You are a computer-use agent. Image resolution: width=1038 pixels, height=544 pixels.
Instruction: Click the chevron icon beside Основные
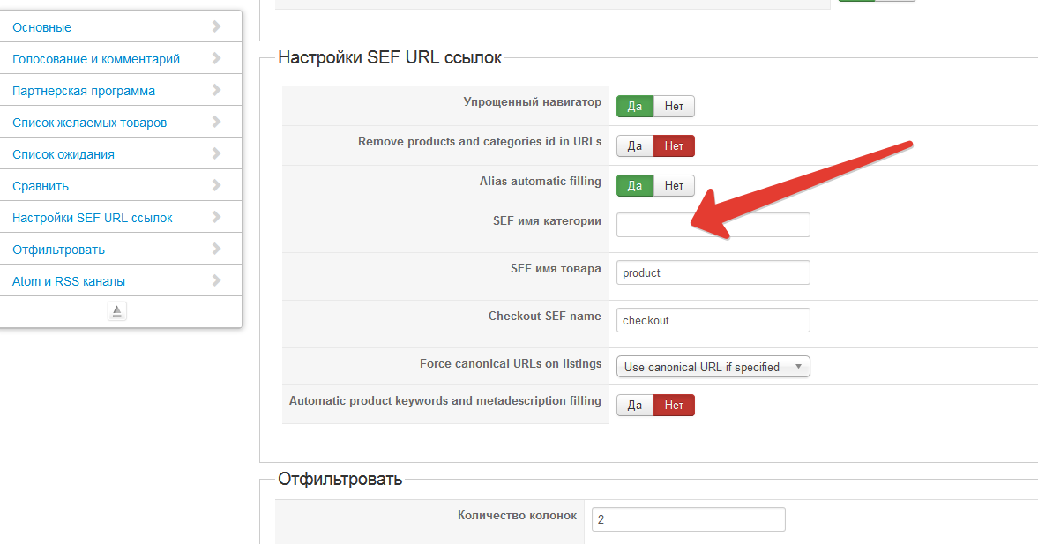(217, 26)
